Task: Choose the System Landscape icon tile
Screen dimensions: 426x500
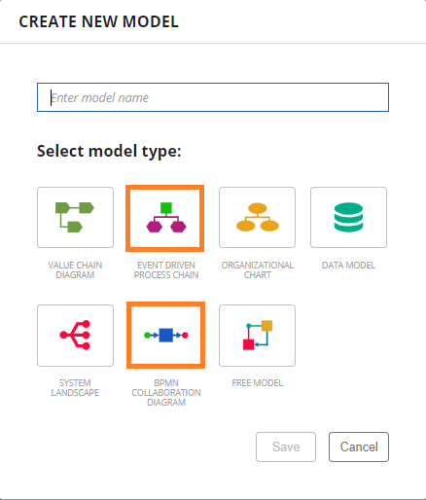Action: (75, 336)
